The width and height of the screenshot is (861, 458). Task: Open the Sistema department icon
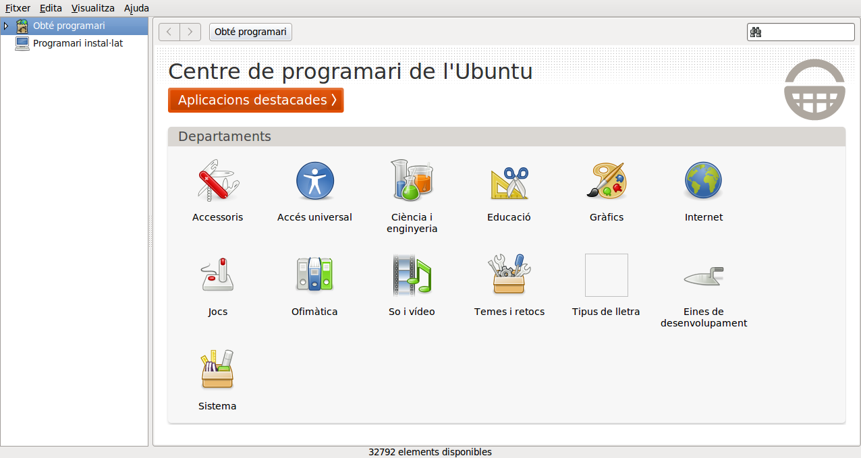pos(217,370)
